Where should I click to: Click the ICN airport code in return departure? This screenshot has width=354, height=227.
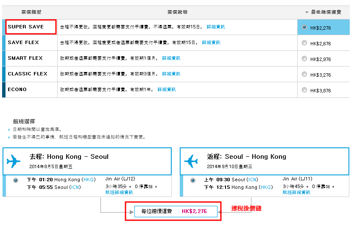tap(252, 180)
